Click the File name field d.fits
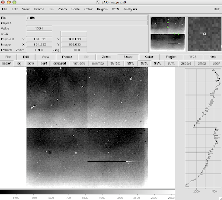222x200 pixels. tap(87, 18)
